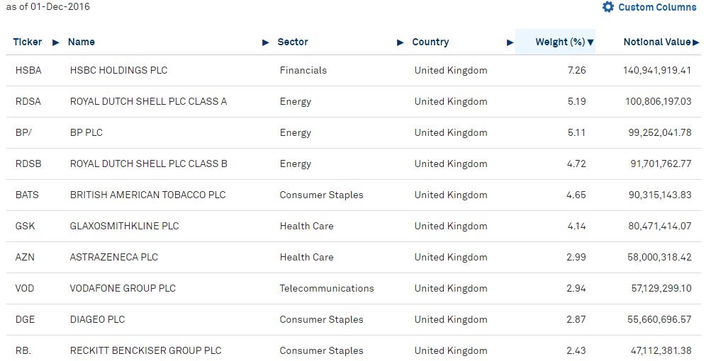Open the Custom Columns link
The image size is (711, 361).
pyautogui.click(x=657, y=7)
